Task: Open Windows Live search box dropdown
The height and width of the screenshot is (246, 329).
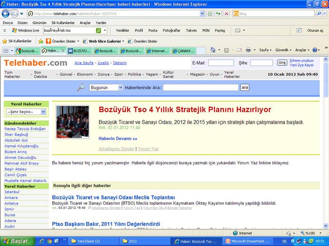Action: [x=105, y=31]
